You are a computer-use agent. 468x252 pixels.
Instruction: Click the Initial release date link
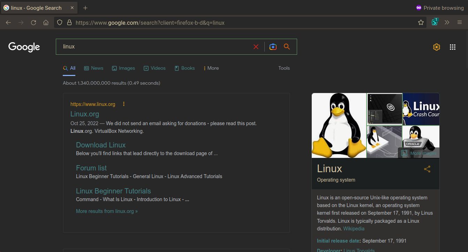338,241
